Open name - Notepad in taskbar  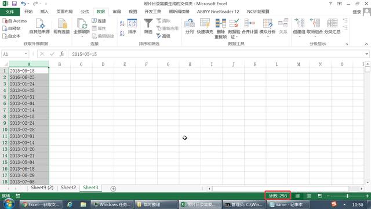coord(288,204)
